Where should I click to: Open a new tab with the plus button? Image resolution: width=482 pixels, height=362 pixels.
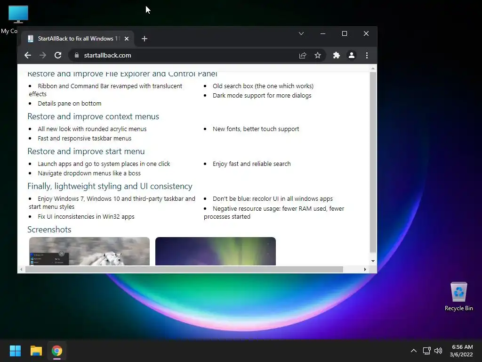point(145,39)
